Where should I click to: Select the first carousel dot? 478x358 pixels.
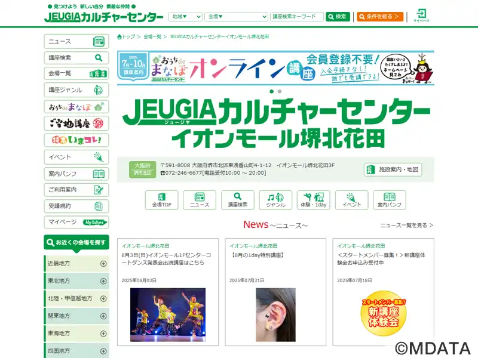point(272,91)
